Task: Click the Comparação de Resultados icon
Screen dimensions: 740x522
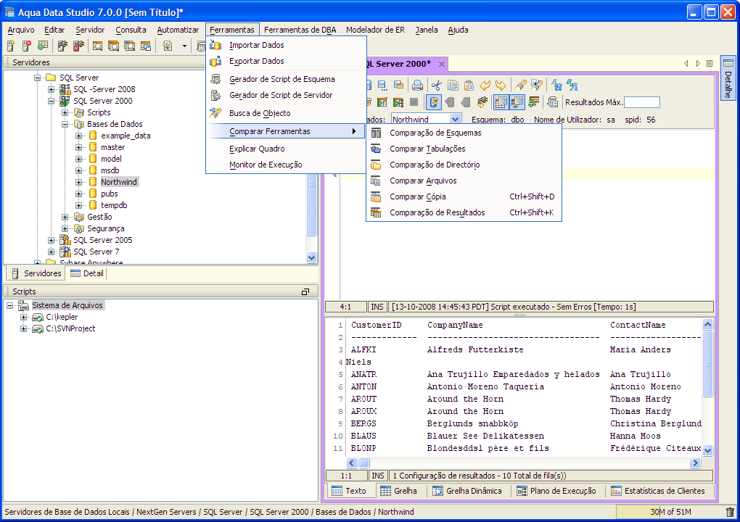Action: point(376,212)
